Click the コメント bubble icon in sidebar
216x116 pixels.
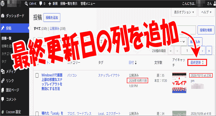pyautogui.click(x=3, y=99)
